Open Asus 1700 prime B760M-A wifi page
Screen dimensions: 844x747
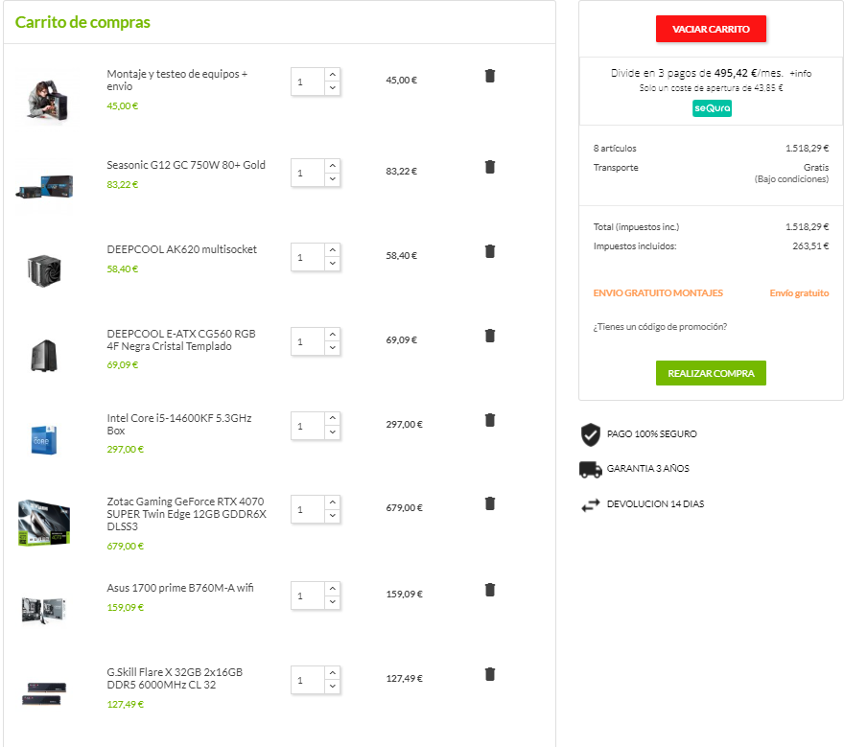[x=179, y=588]
